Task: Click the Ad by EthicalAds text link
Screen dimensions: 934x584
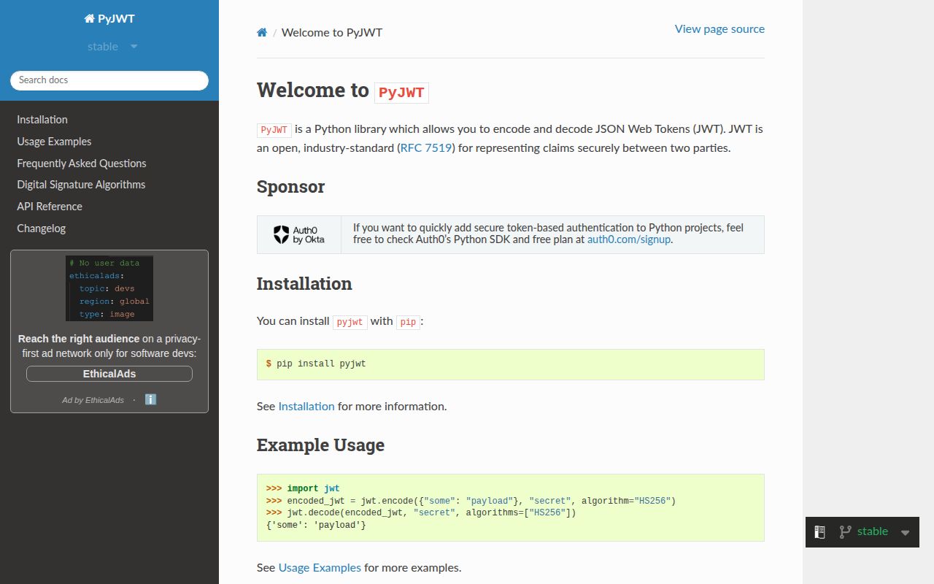Action: [93, 400]
